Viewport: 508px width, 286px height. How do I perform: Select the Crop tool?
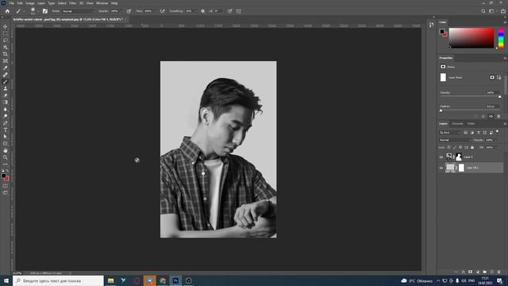6,54
